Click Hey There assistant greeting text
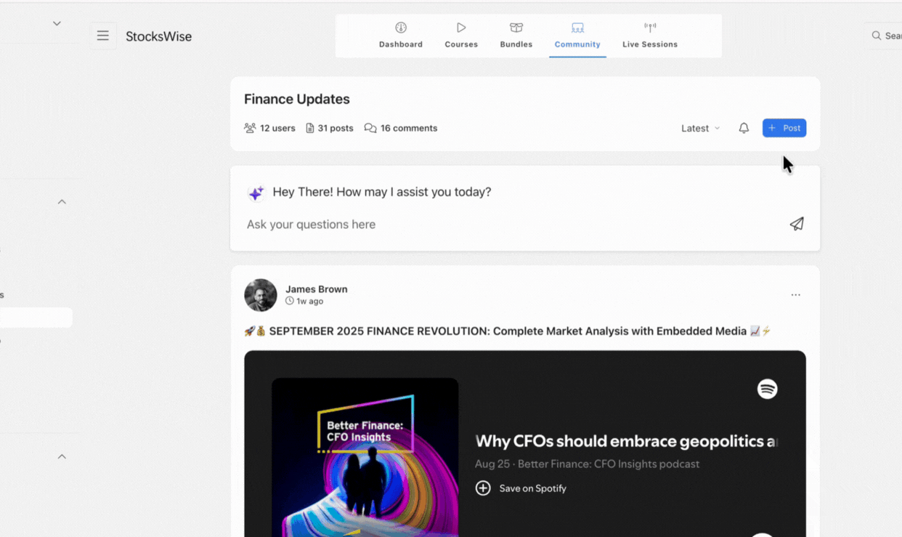 click(x=382, y=192)
